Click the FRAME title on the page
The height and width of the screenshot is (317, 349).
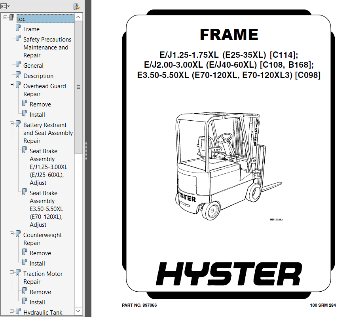click(229, 34)
